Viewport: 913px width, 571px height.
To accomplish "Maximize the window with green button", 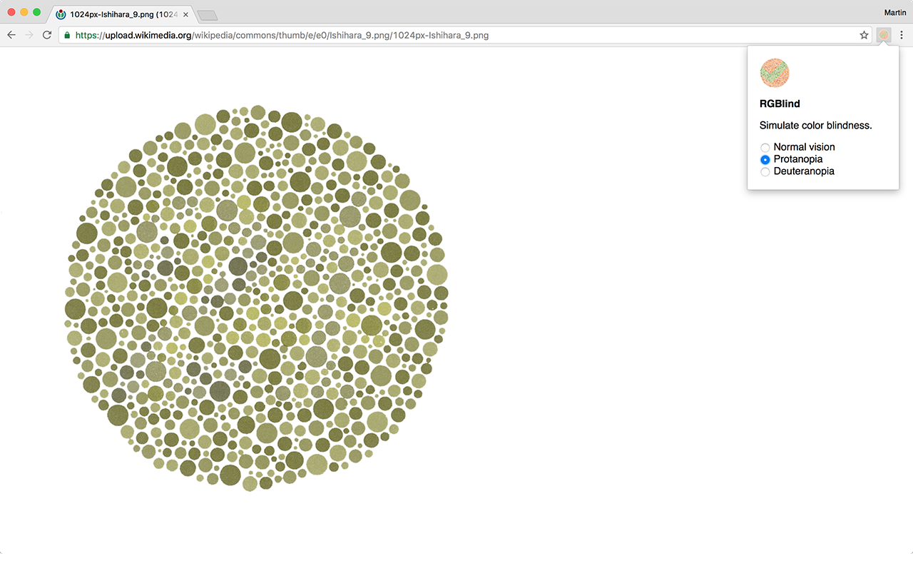I will (37, 13).
